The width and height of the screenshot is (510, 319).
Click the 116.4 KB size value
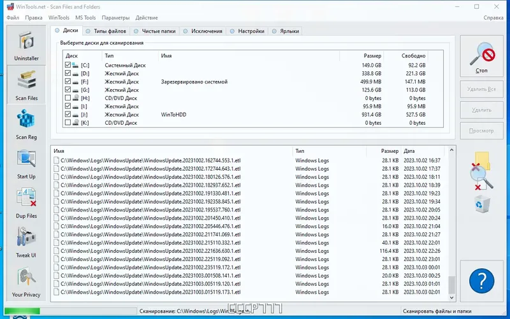click(389, 251)
